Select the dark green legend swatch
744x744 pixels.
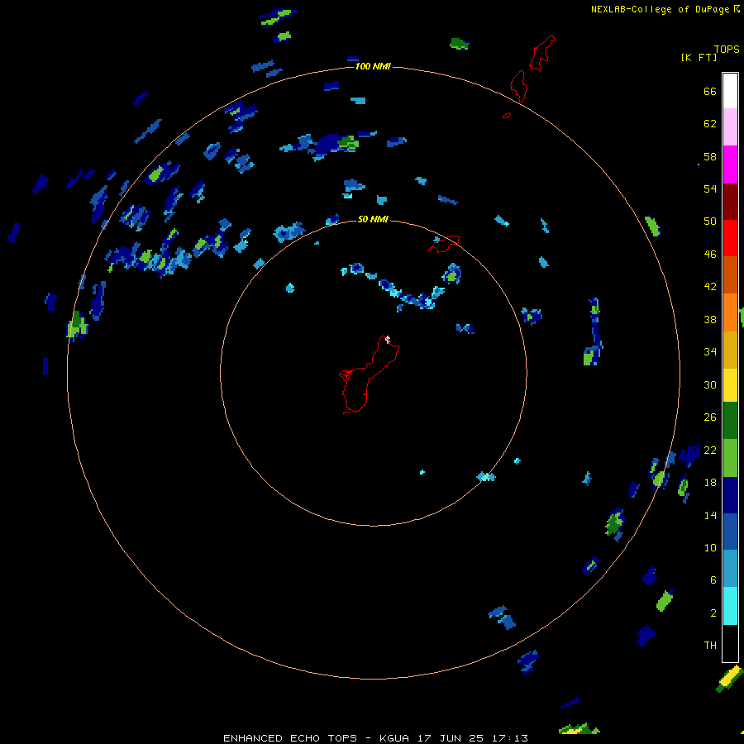click(730, 421)
